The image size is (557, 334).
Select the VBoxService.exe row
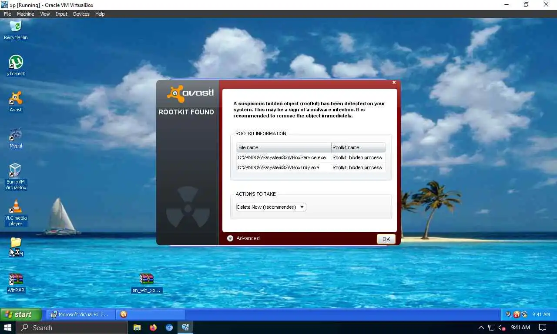tap(311, 157)
